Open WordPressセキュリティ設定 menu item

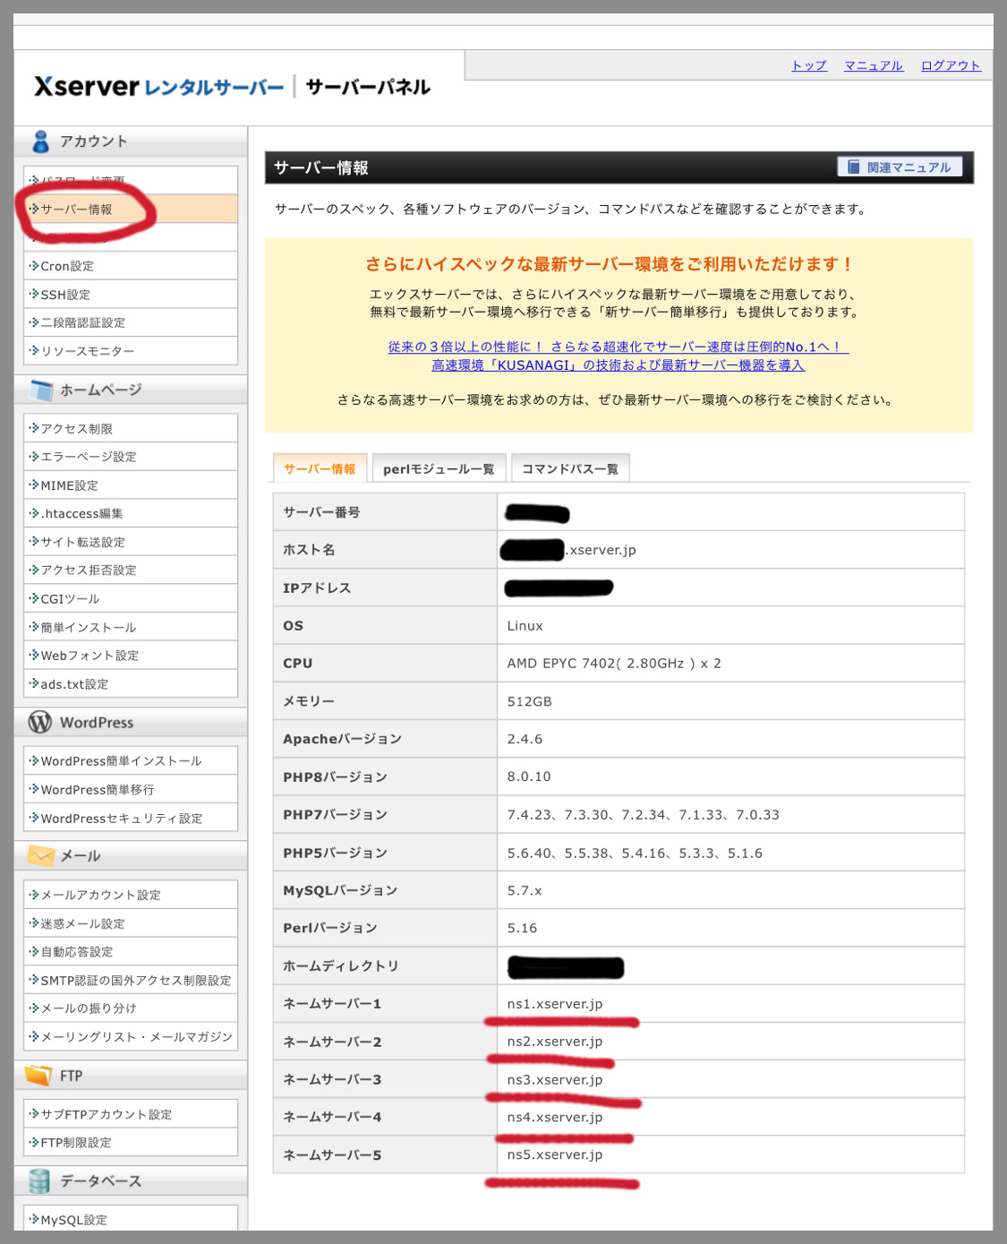(x=131, y=818)
